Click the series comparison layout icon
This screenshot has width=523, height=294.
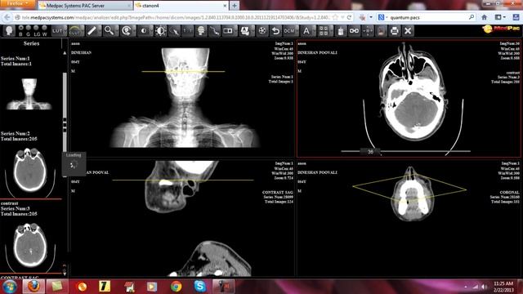(228, 31)
